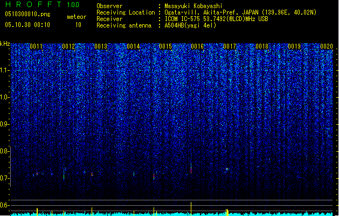Click the red meteor echo below 0016

(x=191, y=169)
